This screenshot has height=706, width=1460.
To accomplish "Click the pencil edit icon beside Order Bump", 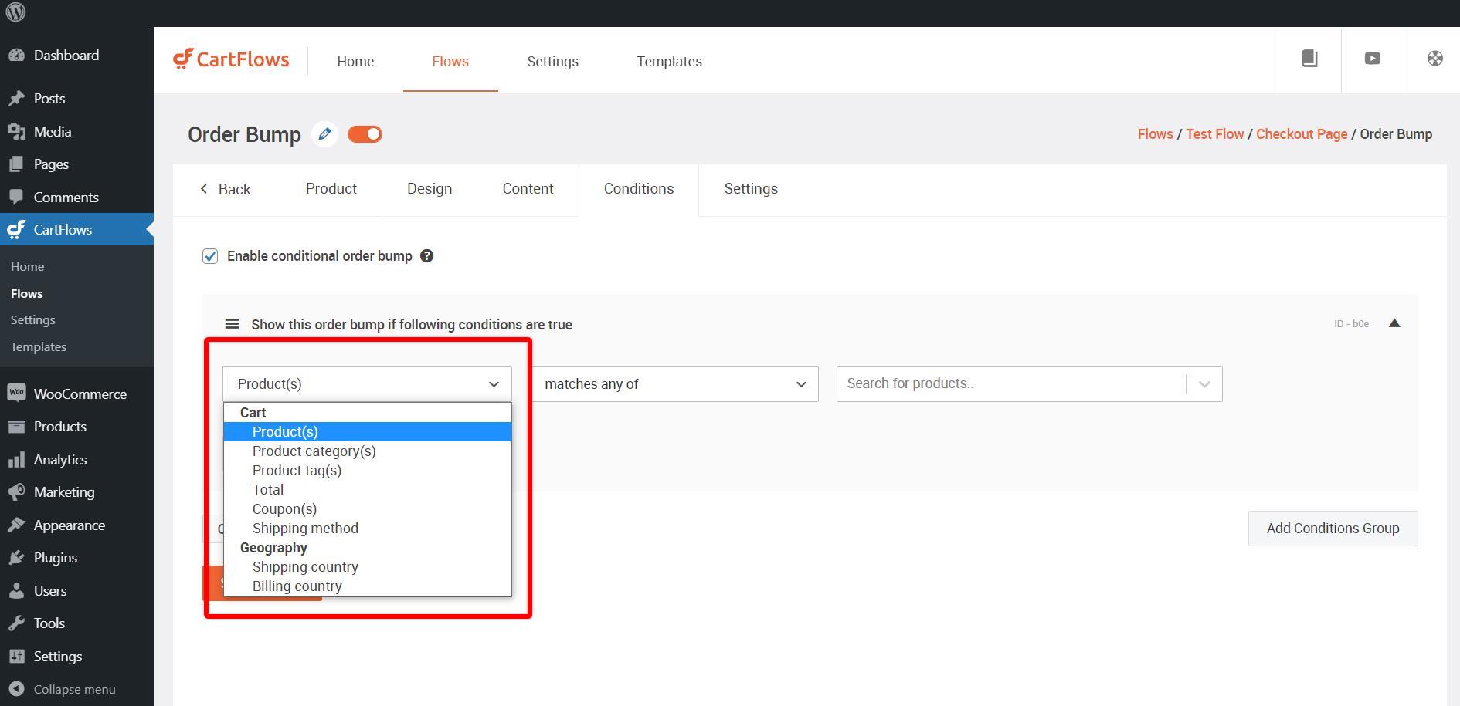I will tap(324, 134).
